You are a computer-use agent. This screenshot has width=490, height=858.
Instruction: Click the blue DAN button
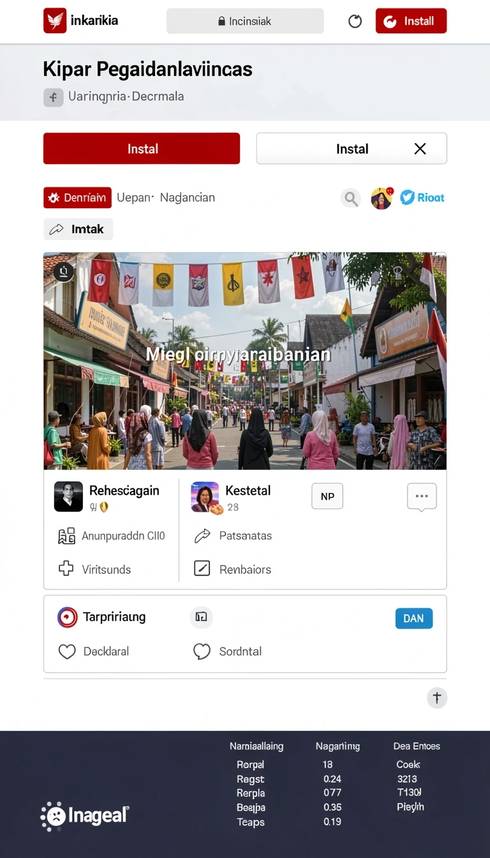tap(413, 618)
